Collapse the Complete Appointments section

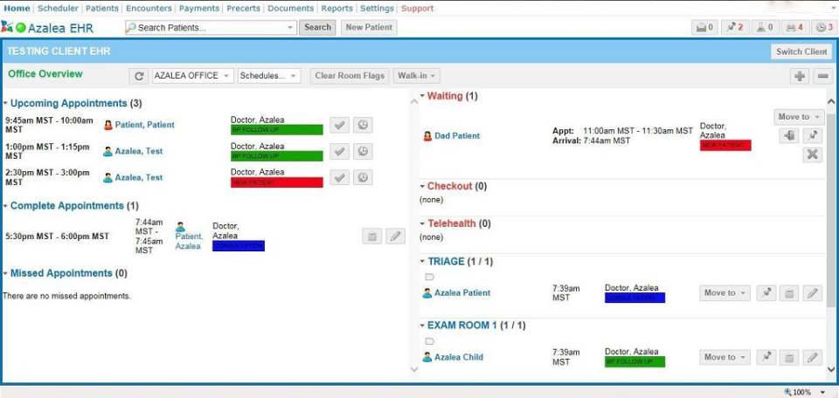click(5, 206)
